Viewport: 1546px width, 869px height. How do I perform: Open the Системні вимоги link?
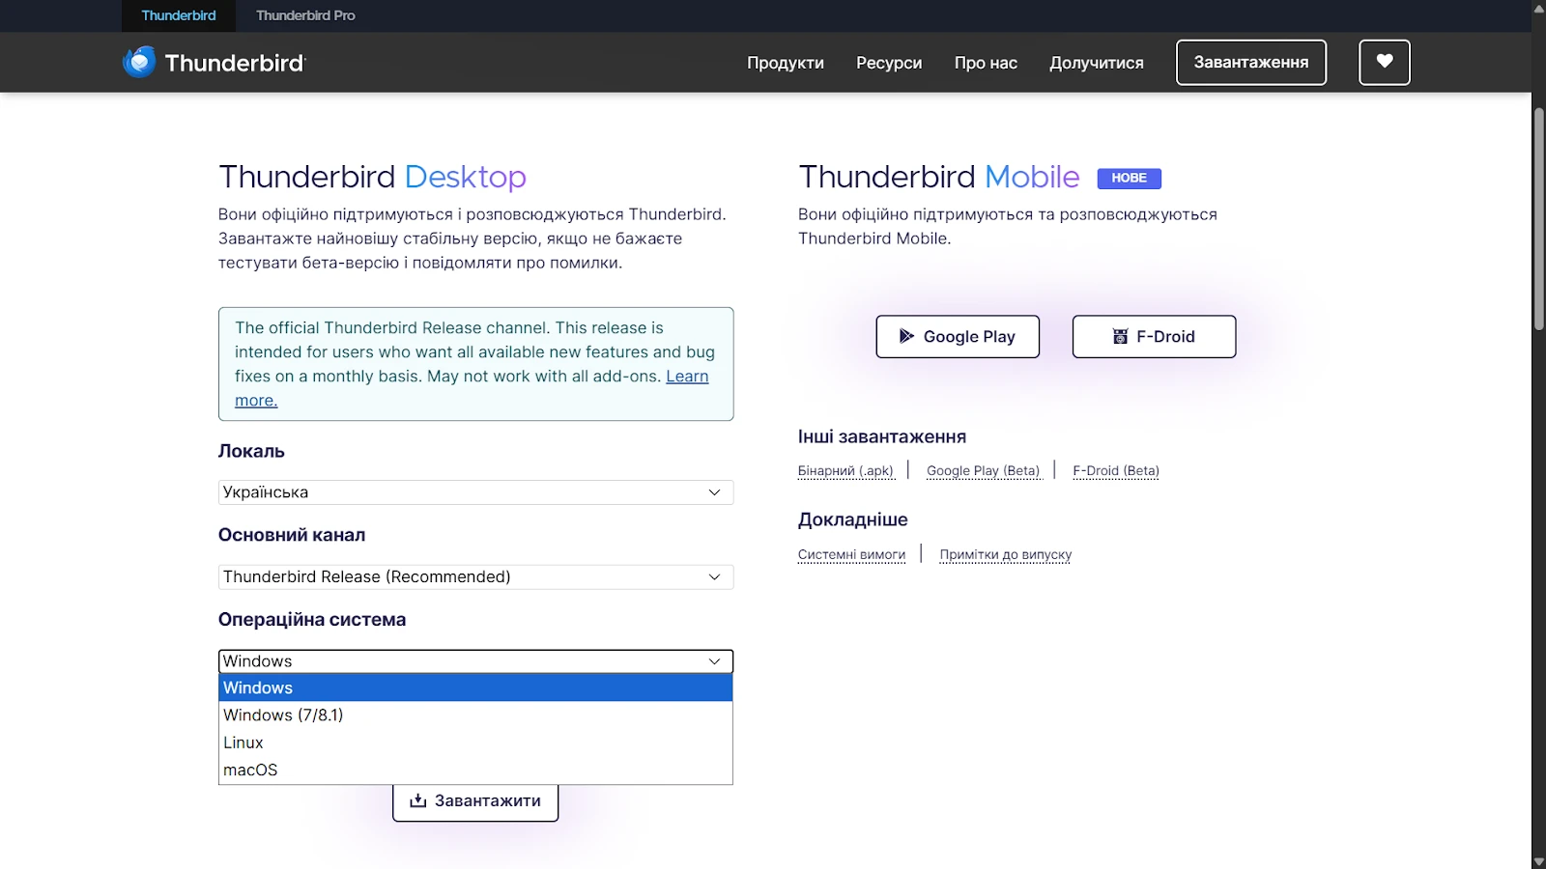[x=851, y=554]
